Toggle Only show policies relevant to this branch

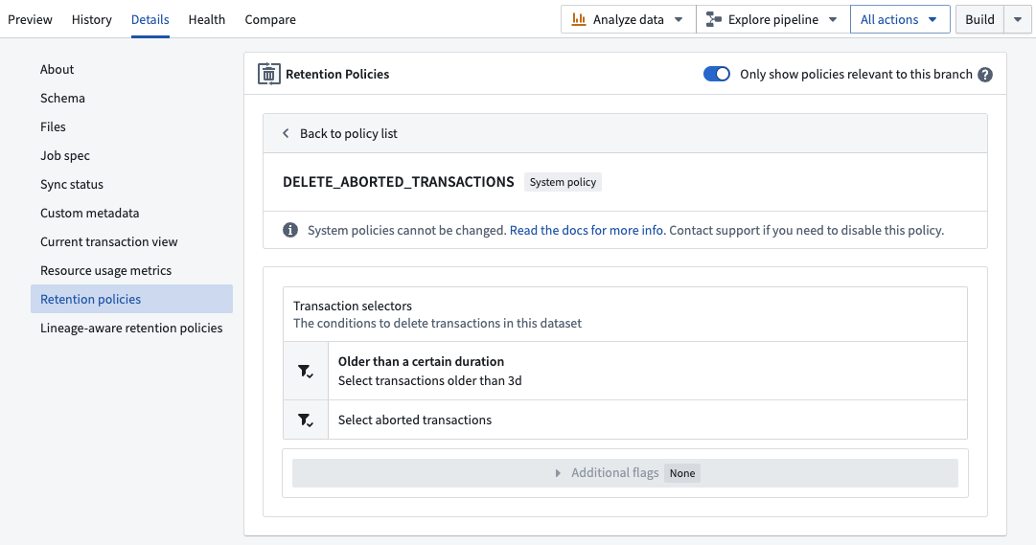pyautogui.click(x=716, y=74)
